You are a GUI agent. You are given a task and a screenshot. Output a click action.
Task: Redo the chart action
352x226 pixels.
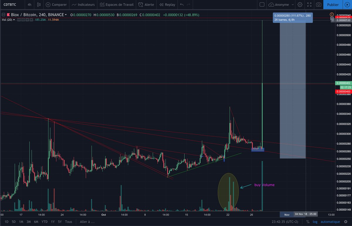coord(189,5)
